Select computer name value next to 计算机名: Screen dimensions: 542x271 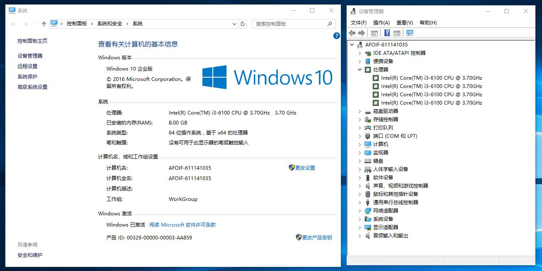(x=190, y=168)
